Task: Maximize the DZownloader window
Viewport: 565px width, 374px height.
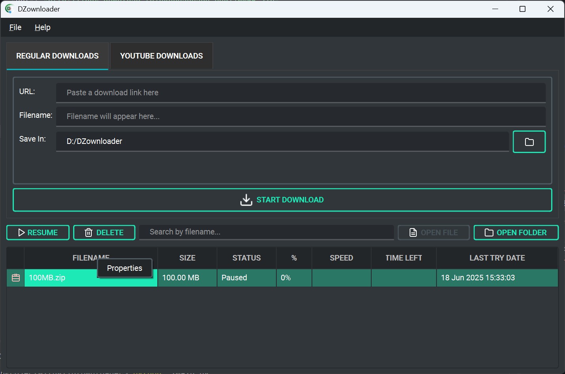Action: point(522,9)
